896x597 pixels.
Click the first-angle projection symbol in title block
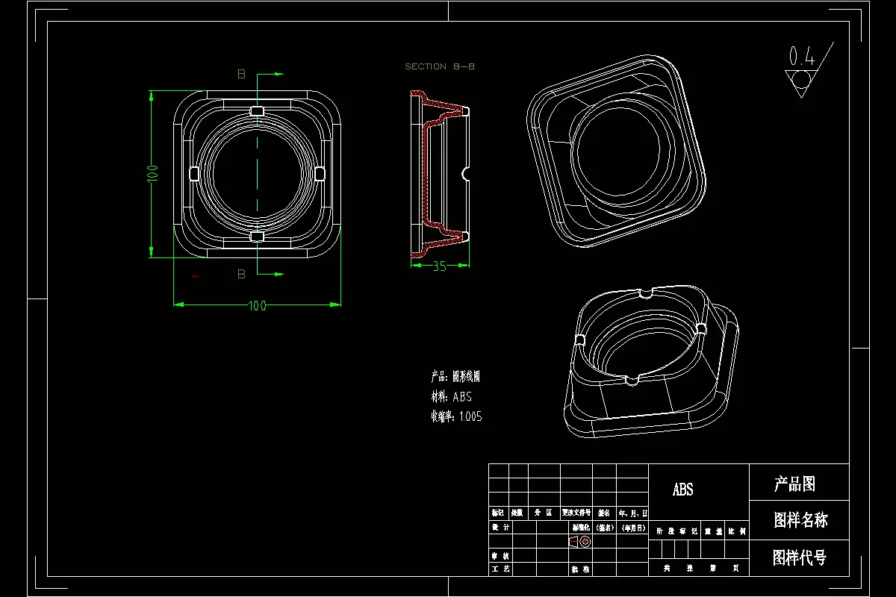[x=580, y=541]
